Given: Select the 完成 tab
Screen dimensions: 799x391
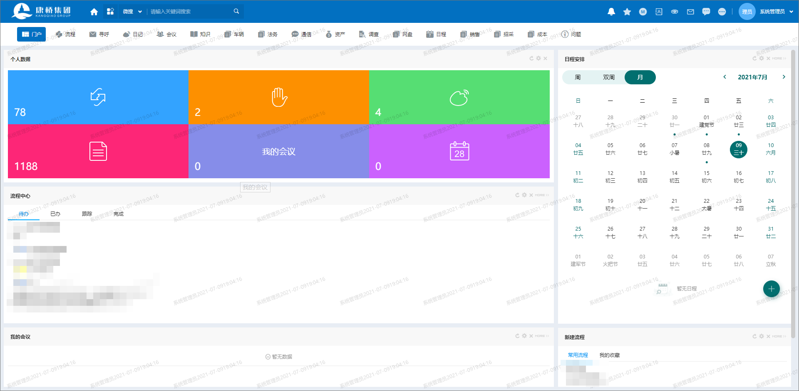Looking at the screenshot, I should 119,214.
